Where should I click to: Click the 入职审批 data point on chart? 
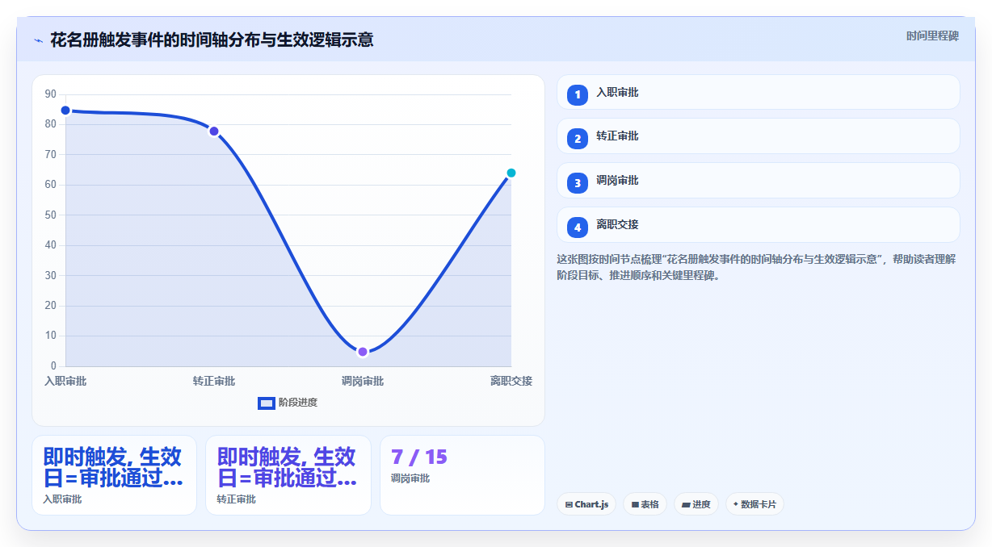65,111
